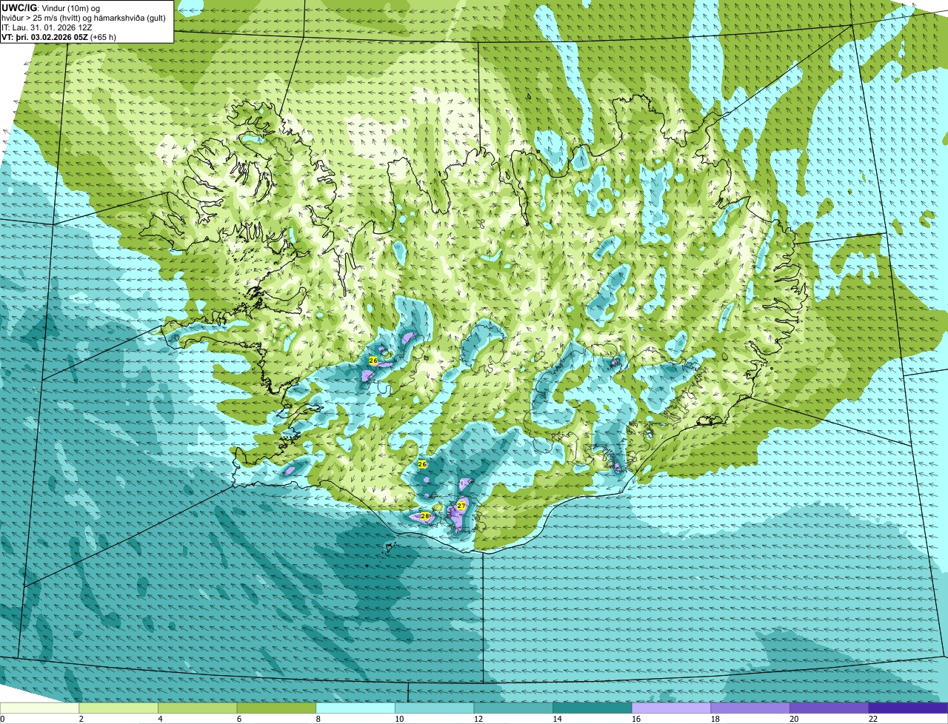Click the legend scale label "16"
This screenshot has height=724, width=948.
coord(636,719)
